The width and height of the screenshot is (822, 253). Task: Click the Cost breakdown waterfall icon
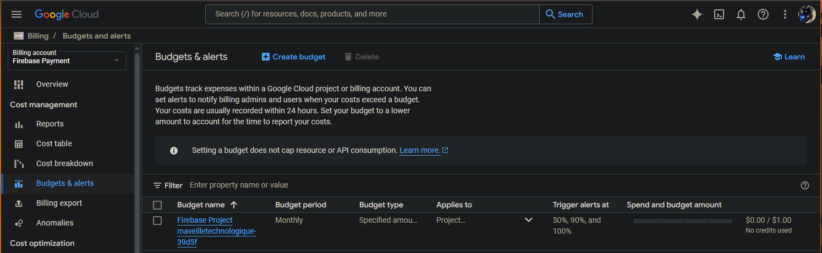coord(19,163)
